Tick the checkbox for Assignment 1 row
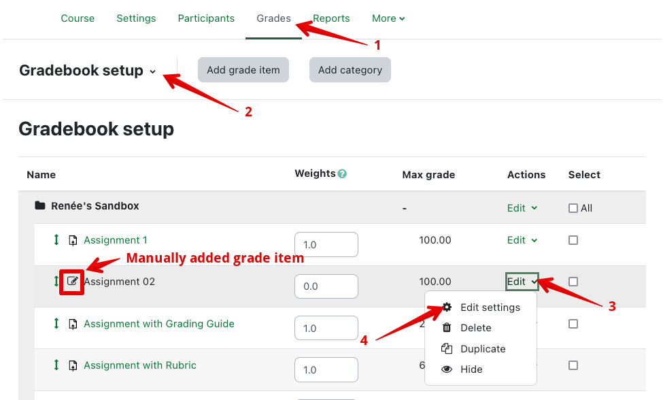This screenshot has height=400, width=663. click(573, 240)
